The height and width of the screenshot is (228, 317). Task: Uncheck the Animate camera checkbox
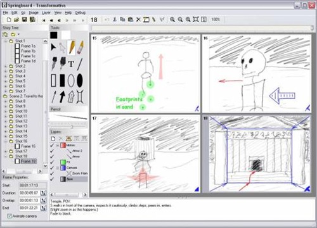tap(10, 216)
